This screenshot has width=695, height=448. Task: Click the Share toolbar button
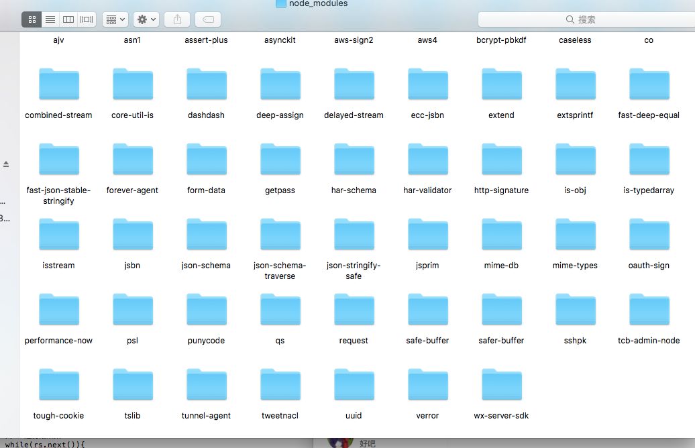click(177, 19)
